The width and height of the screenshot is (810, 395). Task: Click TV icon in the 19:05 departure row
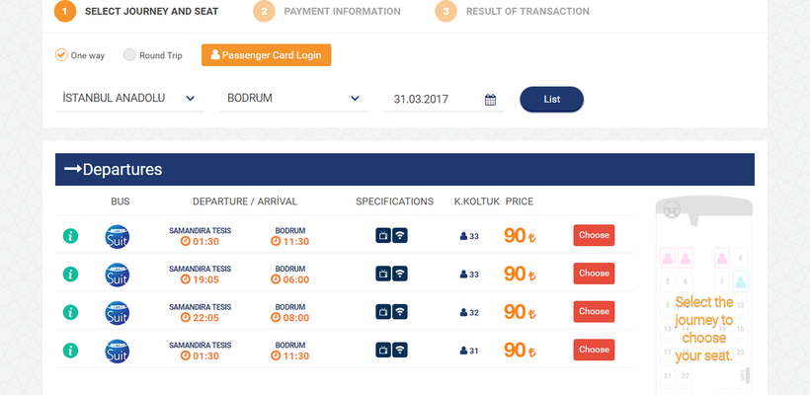pyautogui.click(x=383, y=274)
